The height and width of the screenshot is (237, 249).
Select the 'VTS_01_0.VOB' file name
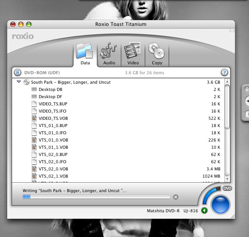(54, 140)
